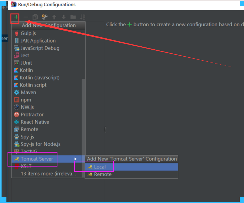Screen dimensions: 244x203
Task: Click the React Native atom icon
Action: tap(16, 122)
